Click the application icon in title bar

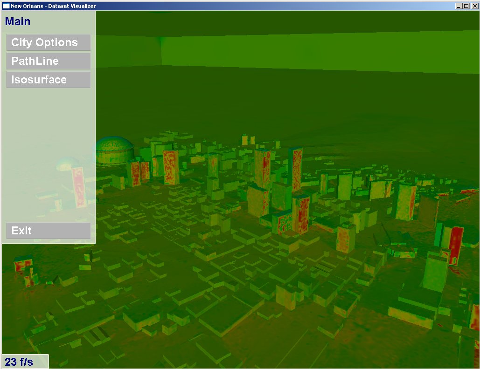(x=6, y=5)
